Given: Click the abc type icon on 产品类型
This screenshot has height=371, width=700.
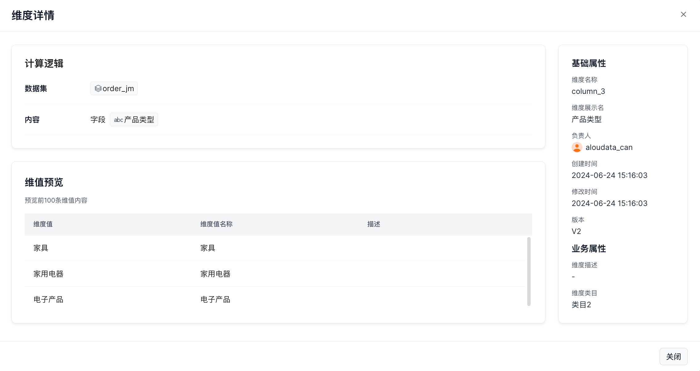Looking at the screenshot, I should tap(118, 120).
